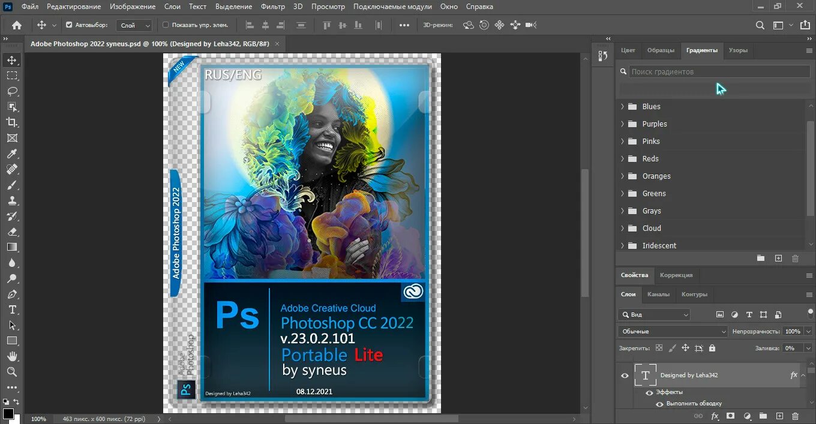This screenshot has height=424, width=816.
Task: Select the History Brush tool
Action: (x=12, y=216)
